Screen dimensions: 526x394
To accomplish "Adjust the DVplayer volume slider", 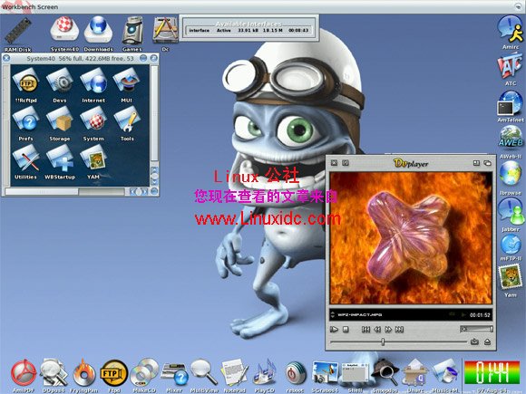I will (x=476, y=329).
